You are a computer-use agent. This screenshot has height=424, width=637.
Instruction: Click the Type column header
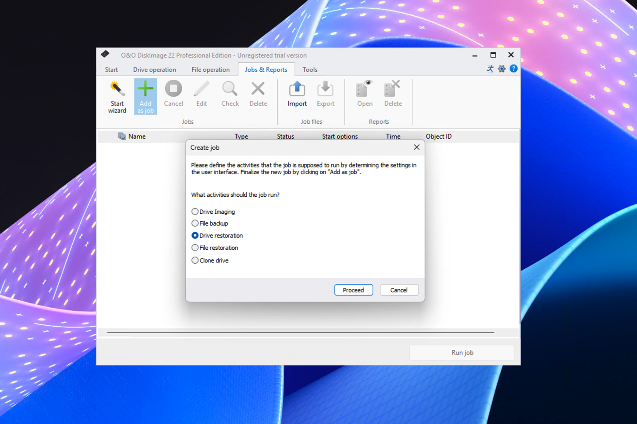pyautogui.click(x=241, y=137)
